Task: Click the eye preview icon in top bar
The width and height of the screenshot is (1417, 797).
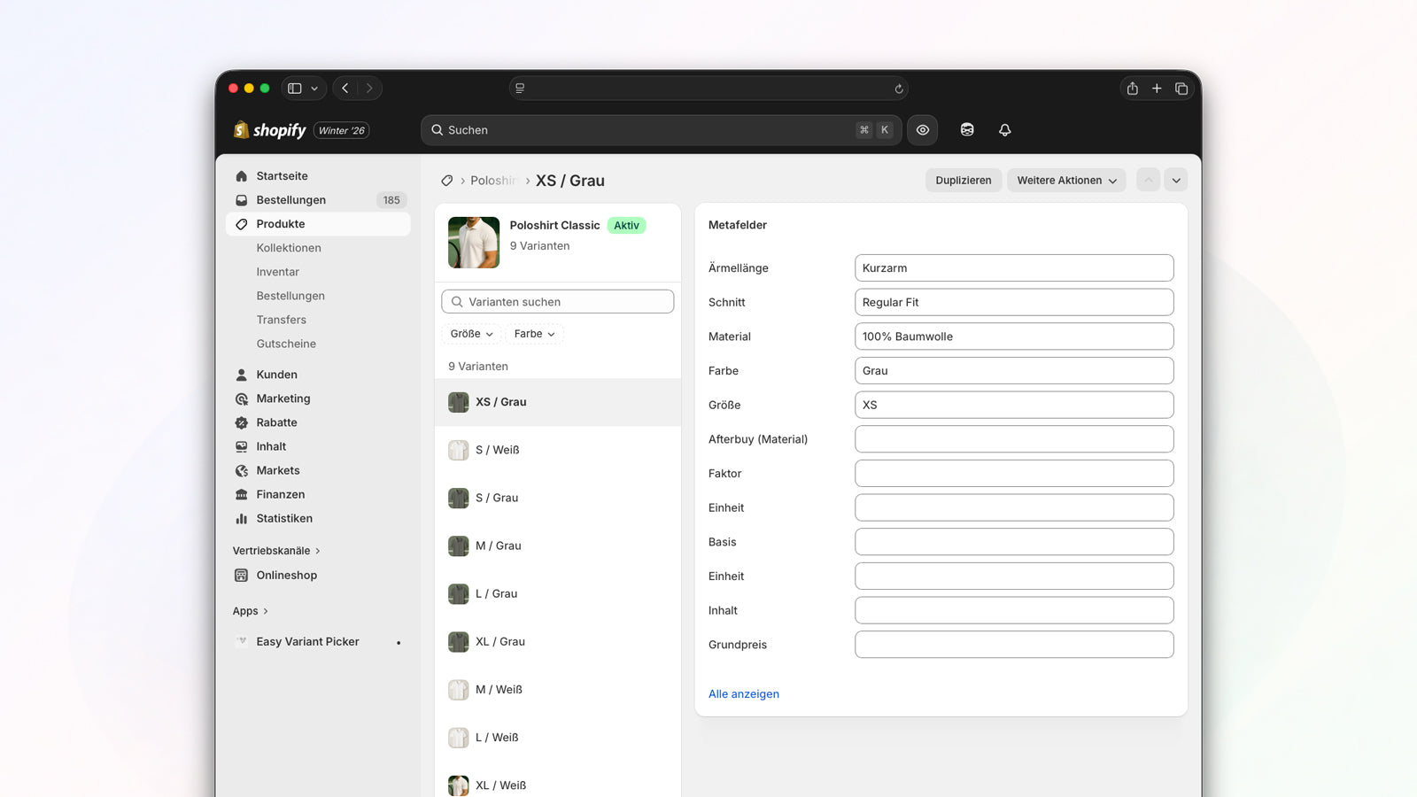Action: (x=922, y=130)
